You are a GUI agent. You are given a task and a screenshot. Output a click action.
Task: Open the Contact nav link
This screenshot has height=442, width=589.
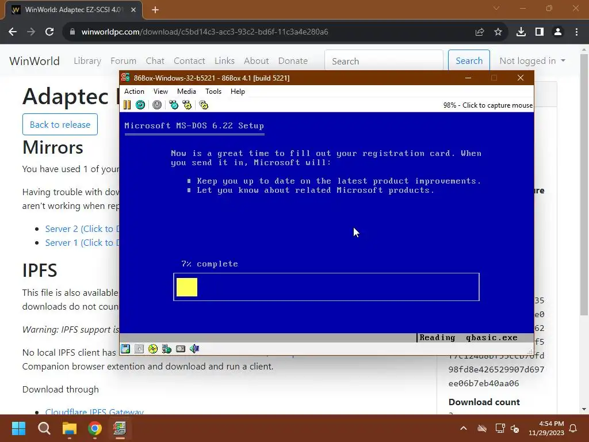189,61
